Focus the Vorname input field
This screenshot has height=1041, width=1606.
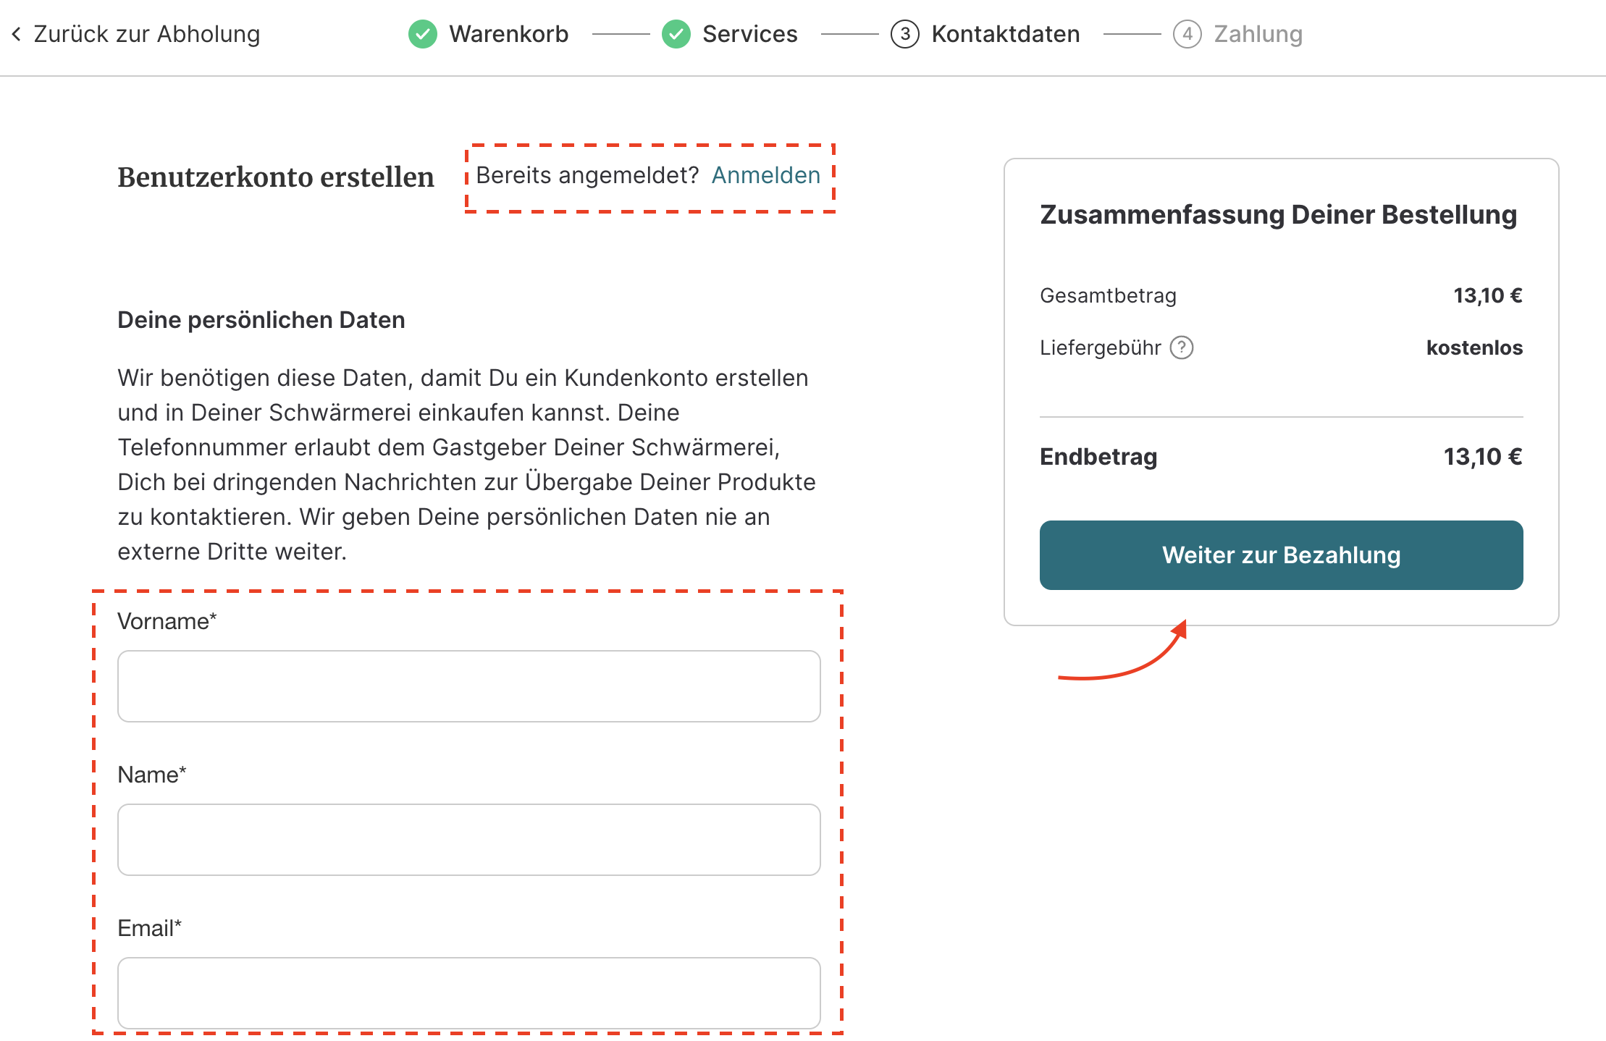[x=469, y=686]
